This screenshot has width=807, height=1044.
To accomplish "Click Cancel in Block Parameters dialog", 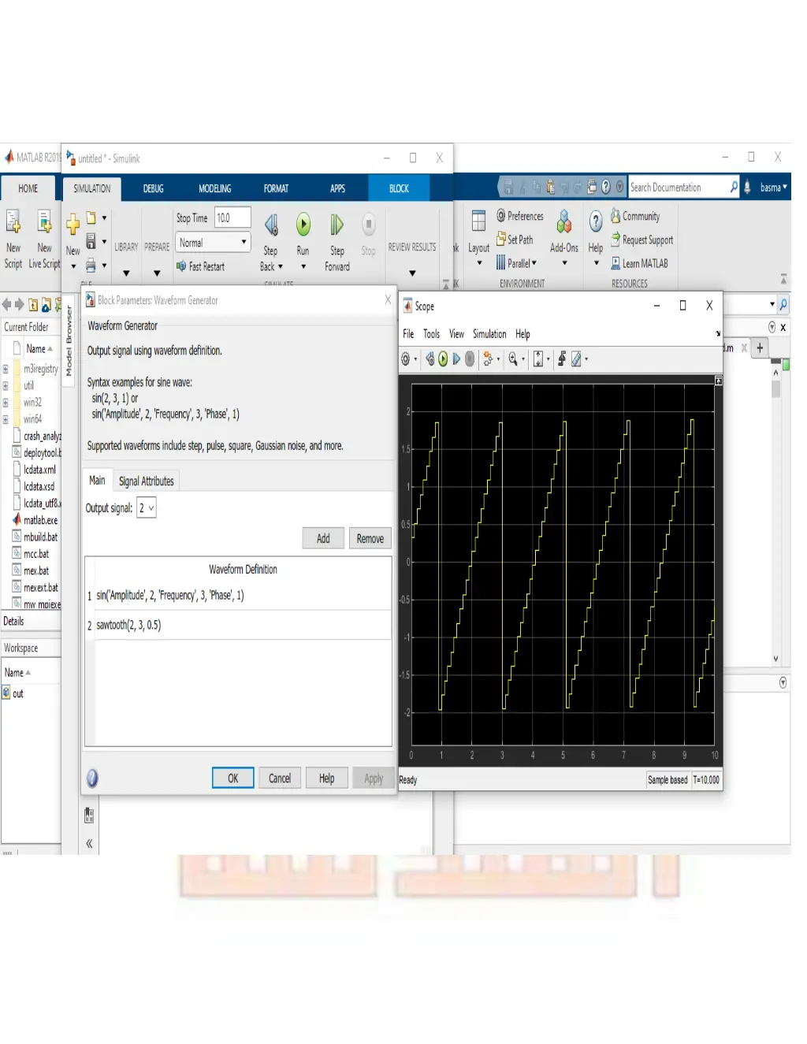I will tap(280, 778).
